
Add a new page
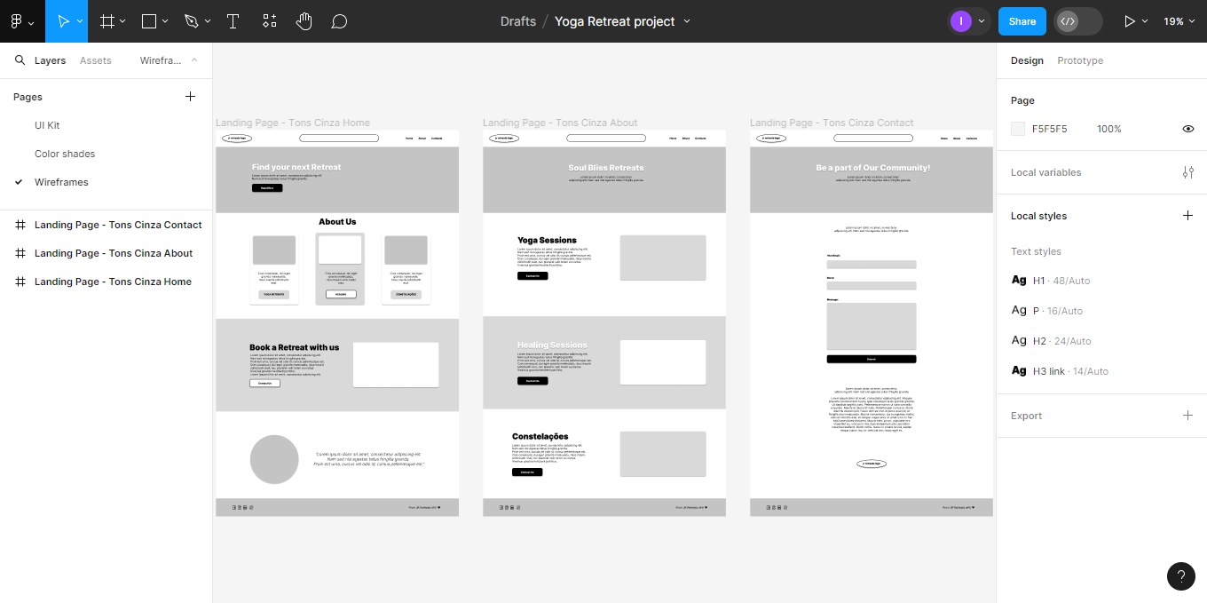click(190, 97)
